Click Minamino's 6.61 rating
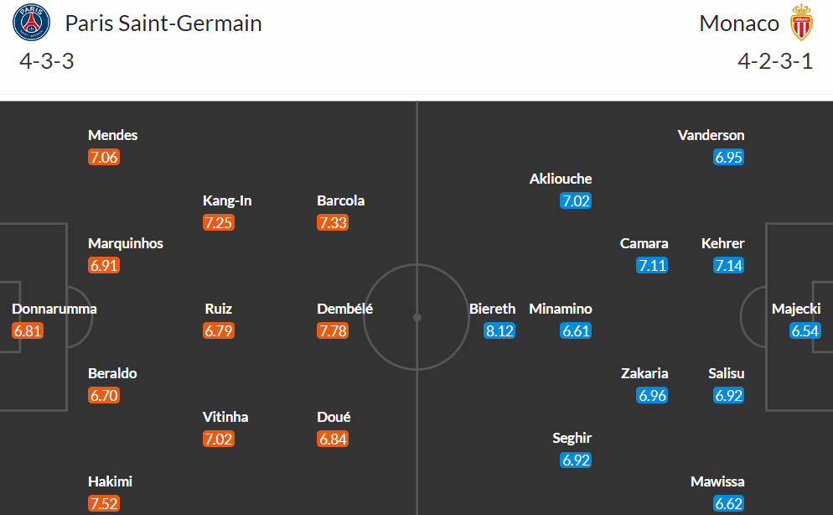The height and width of the screenshot is (515, 833). pyautogui.click(x=576, y=330)
